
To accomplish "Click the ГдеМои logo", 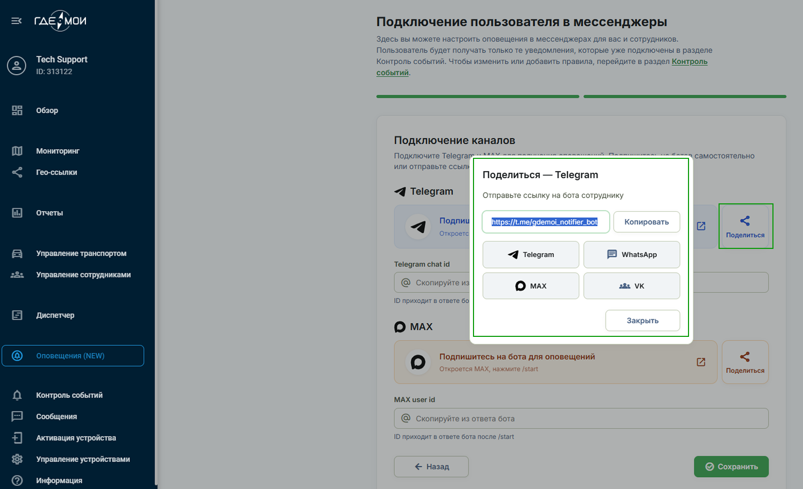I will tap(60, 21).
